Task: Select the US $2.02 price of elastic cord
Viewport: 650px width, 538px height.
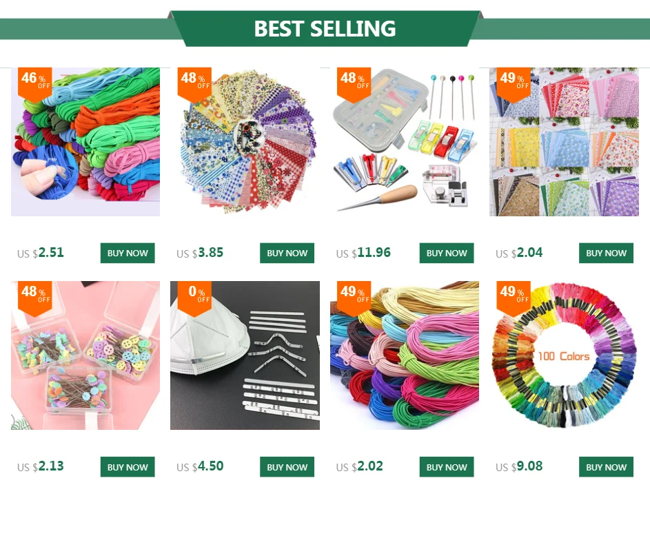Action: [x=359, y=466]
